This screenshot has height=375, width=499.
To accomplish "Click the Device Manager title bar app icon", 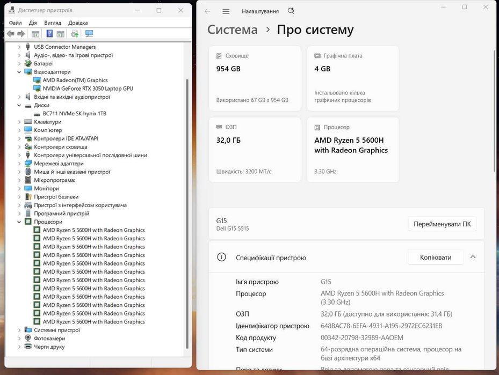I will point(11,10).
